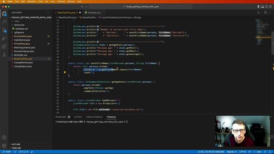Toggle the bottom panel visibility
Screen dimensions: 274x154
(262, 6)
